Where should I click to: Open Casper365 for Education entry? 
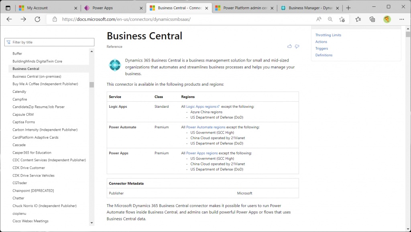click(x=32, y=152)
